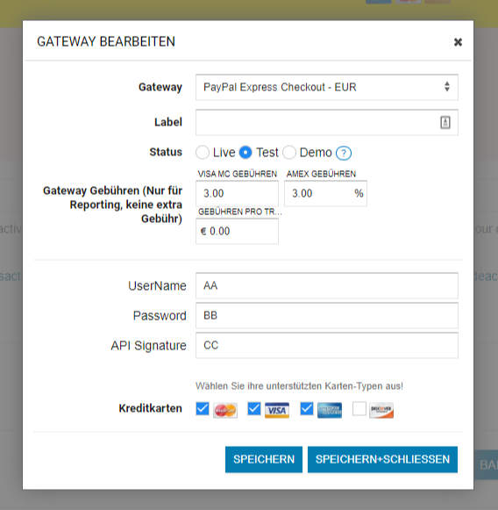Toggle the American Express checkbox
This screenshot has height=510, width=498.
tap(307, 408)
